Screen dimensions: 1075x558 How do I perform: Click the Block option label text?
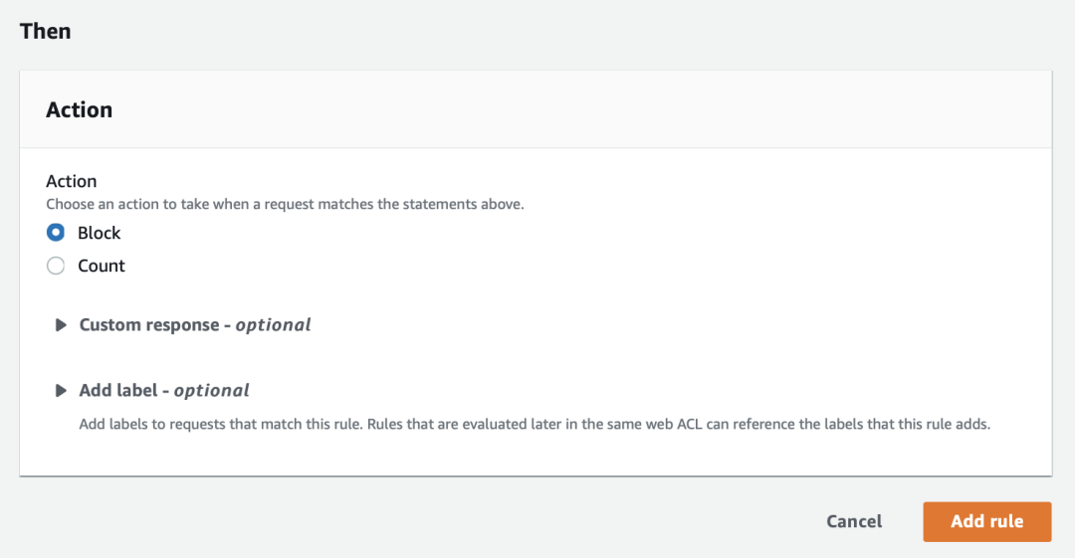[99, 233]
